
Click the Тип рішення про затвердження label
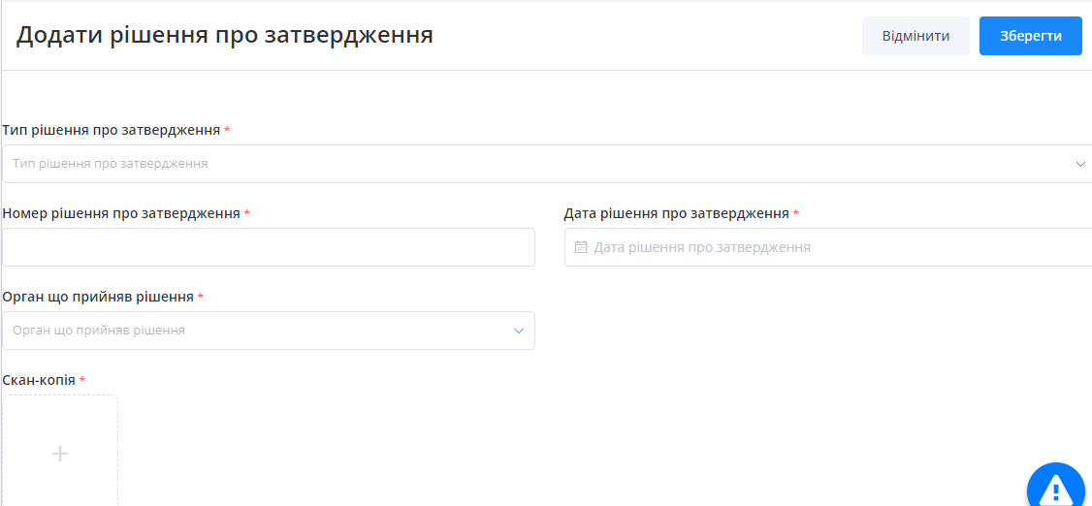pos(112,130)
